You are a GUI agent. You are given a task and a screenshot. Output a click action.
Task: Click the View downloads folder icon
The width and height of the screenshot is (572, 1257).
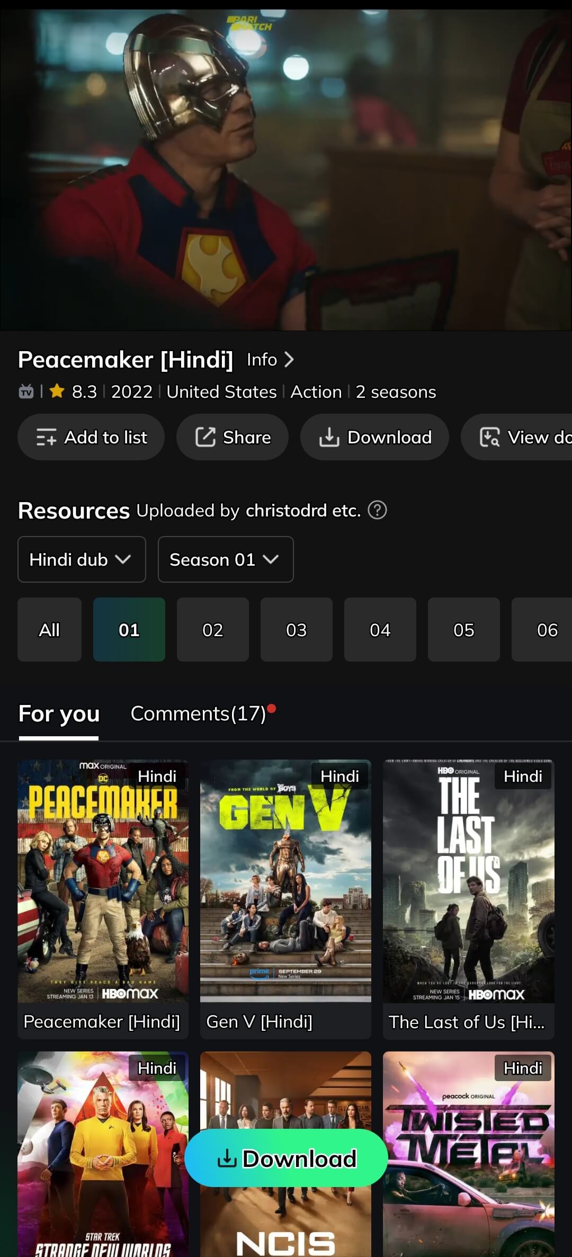tap(489, 438)
